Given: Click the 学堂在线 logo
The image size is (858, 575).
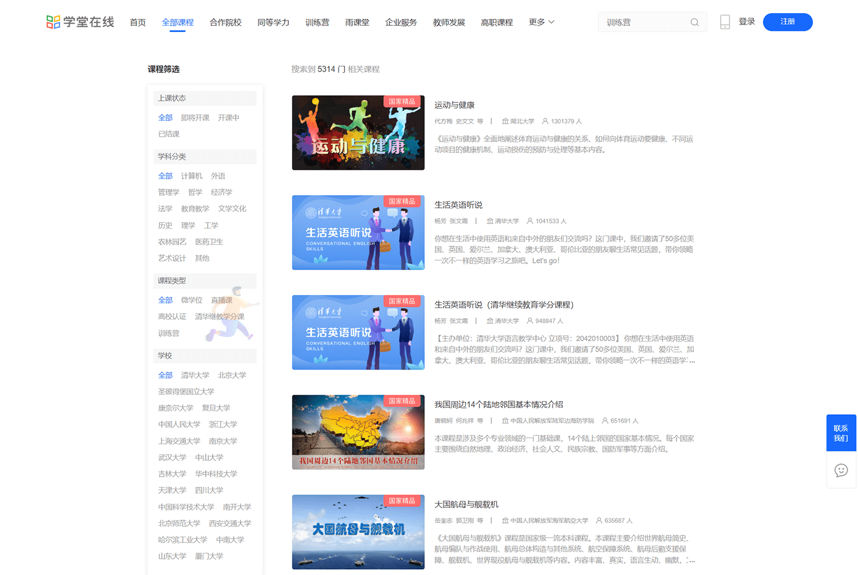Looking at the screenshot, I should [x=80, y=22].
